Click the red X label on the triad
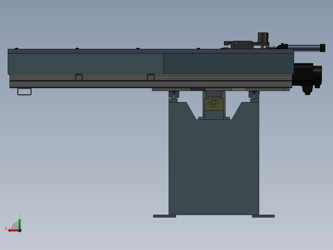 coord(6,229)
